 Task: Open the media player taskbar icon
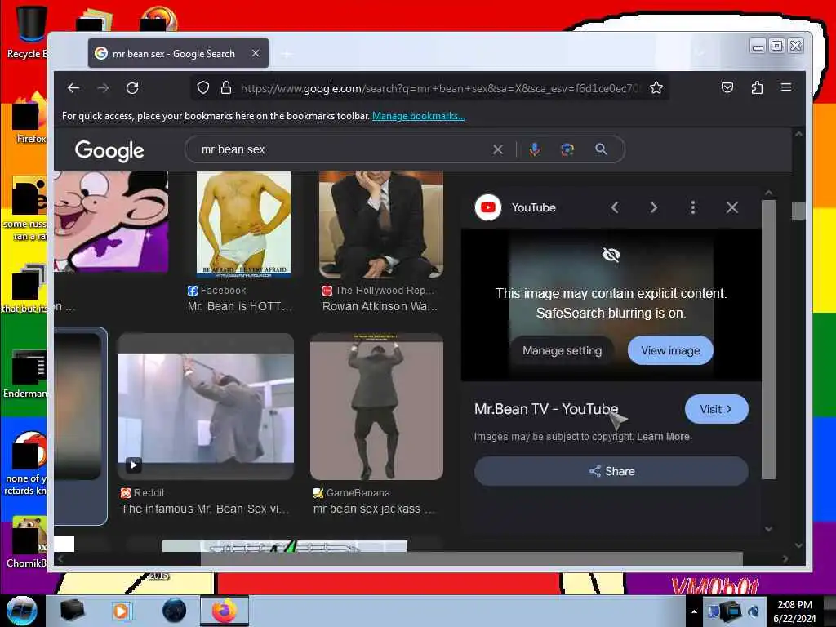click(121, 611)
